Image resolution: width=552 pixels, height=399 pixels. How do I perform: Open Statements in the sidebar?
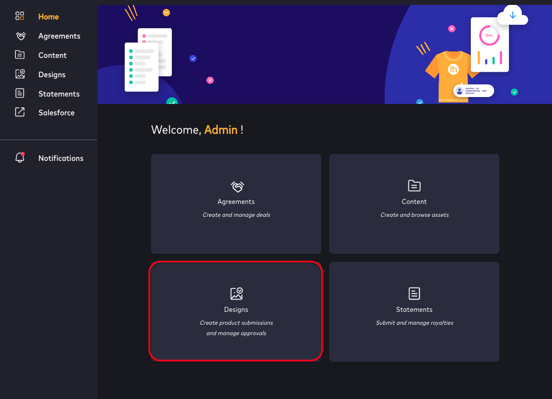click(x=59, y=94)
